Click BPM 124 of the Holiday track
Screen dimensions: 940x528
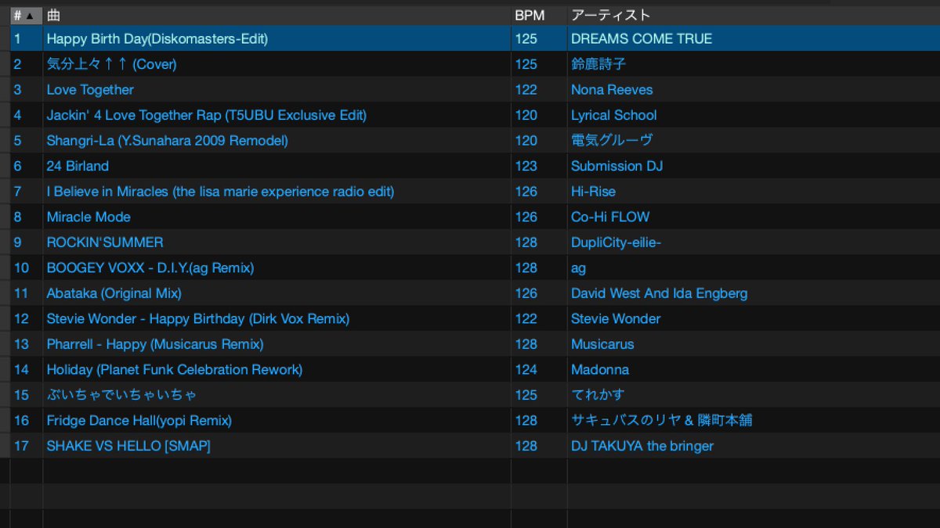[526, 369]
